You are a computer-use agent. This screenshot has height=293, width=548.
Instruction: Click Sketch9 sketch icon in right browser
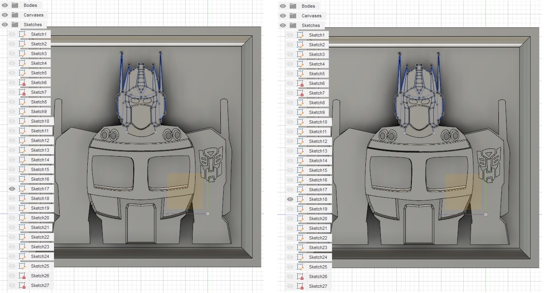click(301, 112)
